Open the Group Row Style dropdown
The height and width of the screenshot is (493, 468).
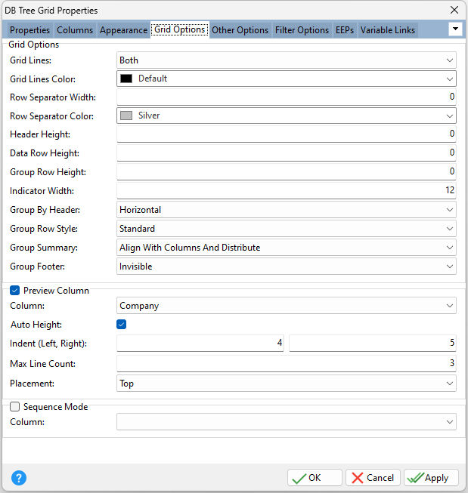point(287,229)
